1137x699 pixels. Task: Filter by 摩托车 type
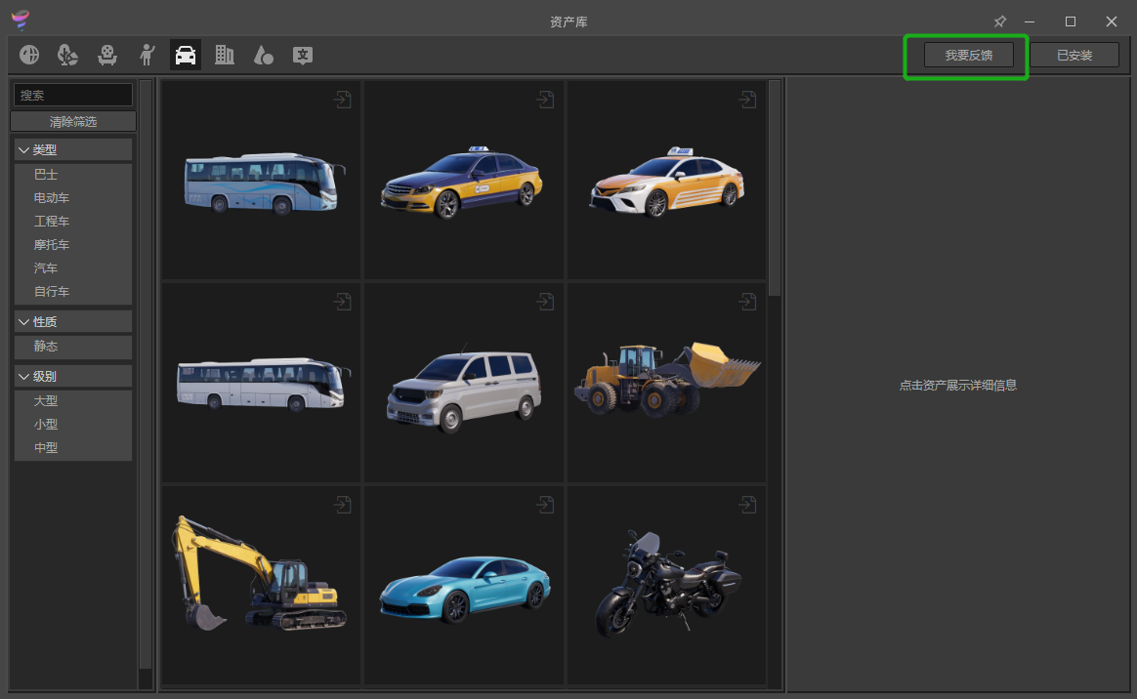[x=52, y=245]
